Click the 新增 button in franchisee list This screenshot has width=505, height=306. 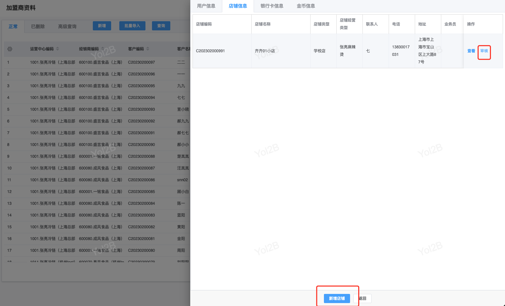point(102,26)
